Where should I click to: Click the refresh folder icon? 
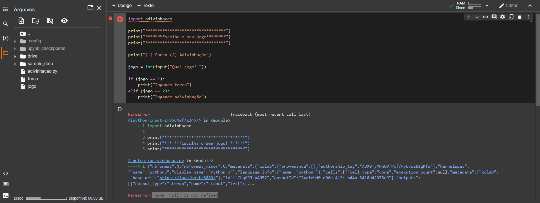click(35, 21)
